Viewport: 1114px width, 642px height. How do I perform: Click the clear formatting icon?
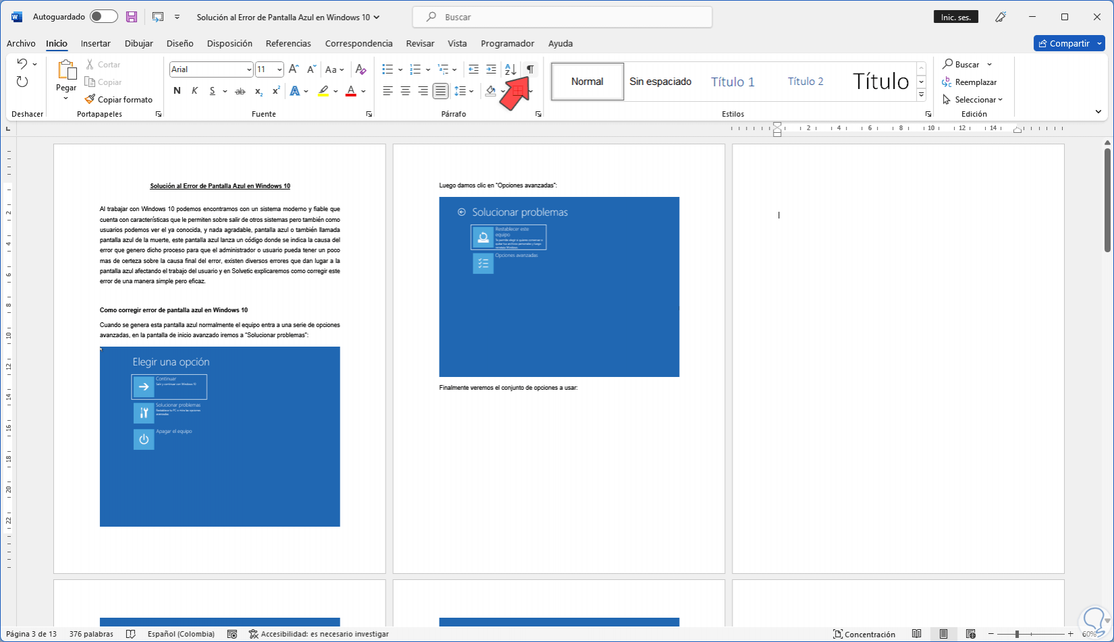pos(361,69)
